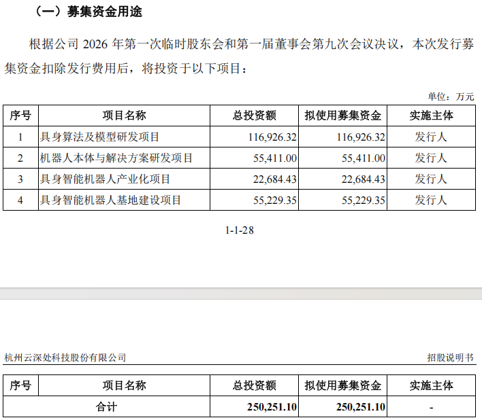
Task: Click project name 具身智能机器人产业化项目
Action: pyautogui.click(x=105, y=179)
